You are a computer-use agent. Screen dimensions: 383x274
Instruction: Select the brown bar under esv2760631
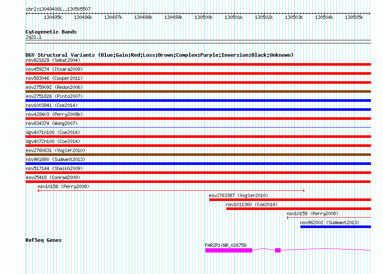coord(198,155)
